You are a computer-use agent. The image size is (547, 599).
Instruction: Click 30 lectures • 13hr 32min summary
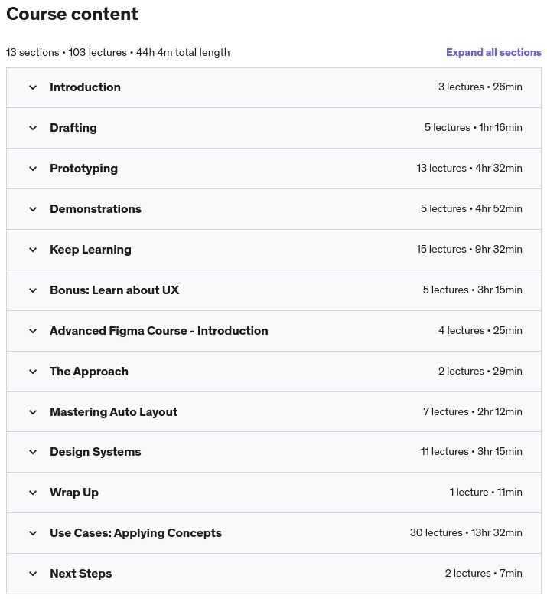466,533
